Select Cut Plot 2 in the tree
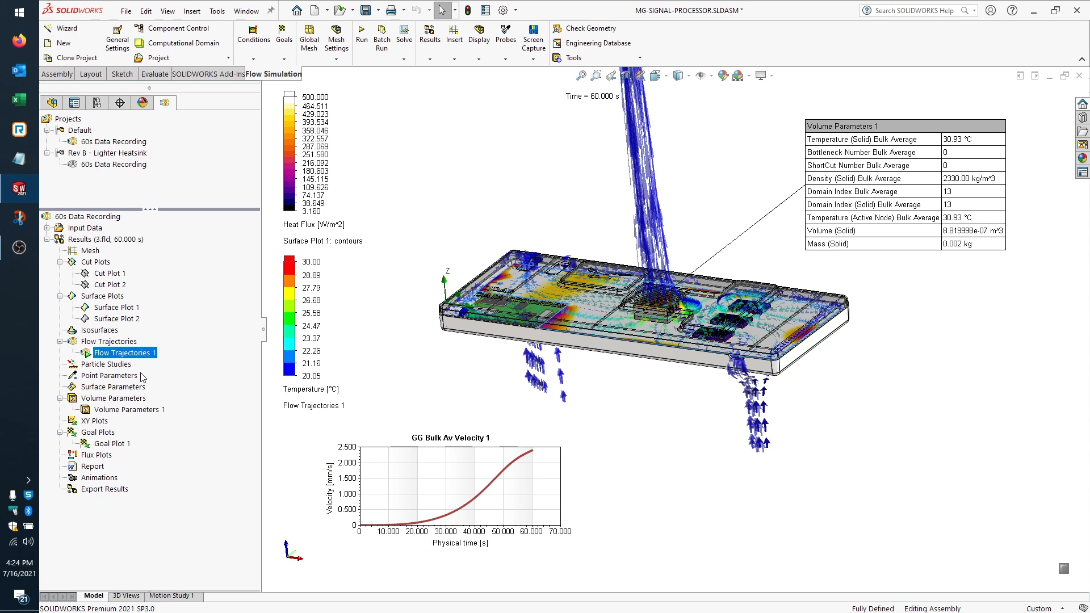This screenshot has height=613, width=1090. coord(110,284)
